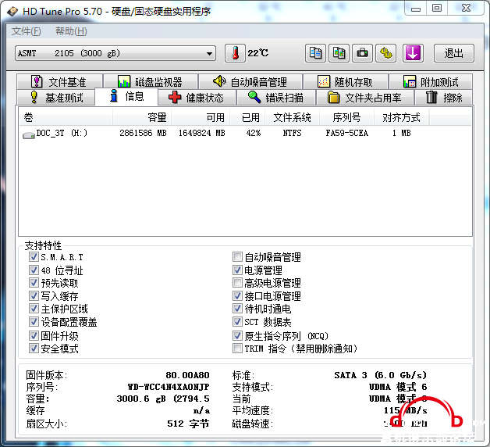Open the 文件(F) menu

pos(27,31)
